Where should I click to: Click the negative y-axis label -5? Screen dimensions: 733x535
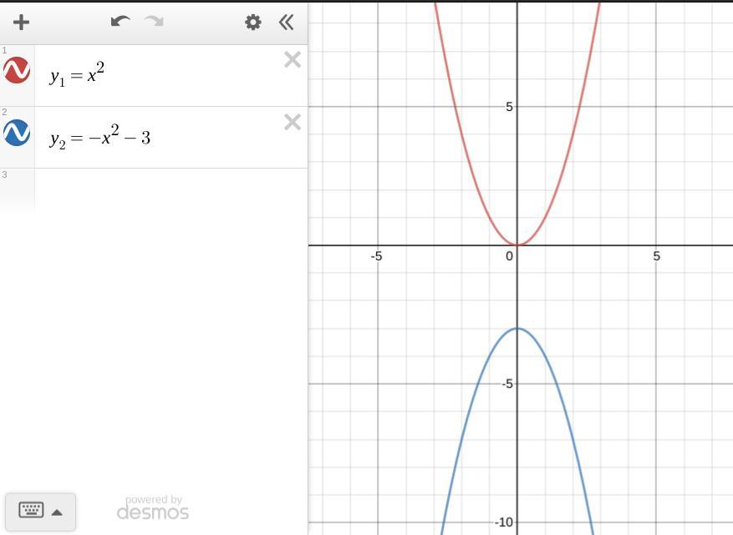(506, 384)
